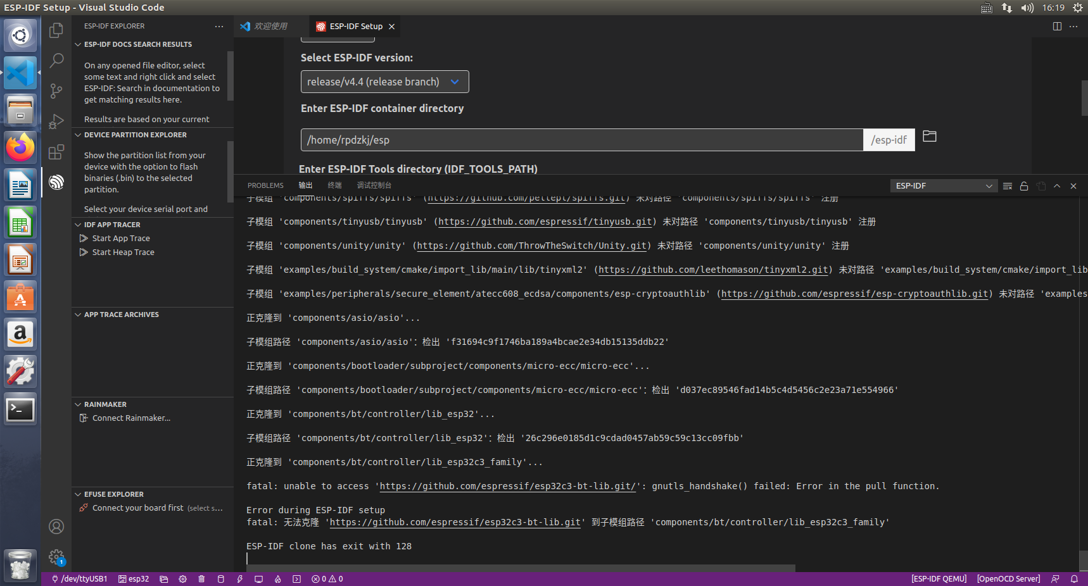Open the Manage gear in activity bar
The width and height of the screenshot is (1088, 586).
(x=56, y=557)
